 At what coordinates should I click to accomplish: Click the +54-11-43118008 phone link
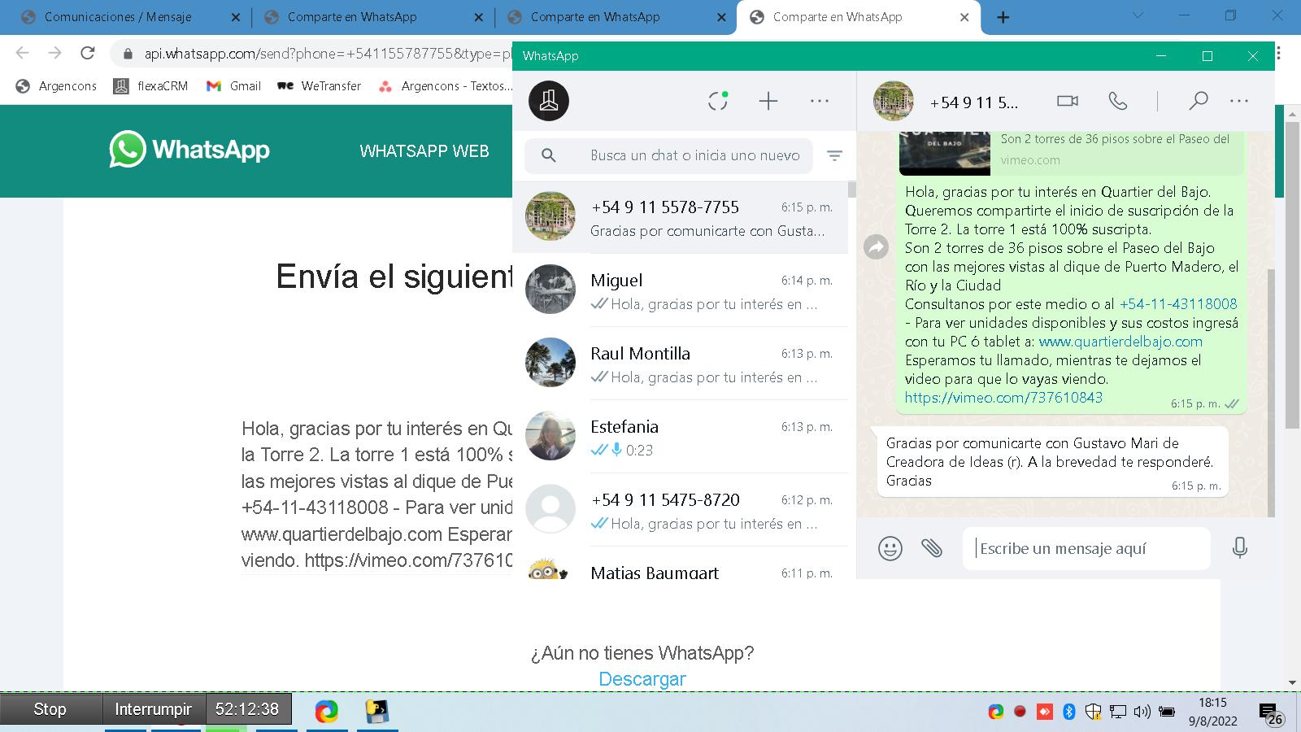coord(1178,304)
